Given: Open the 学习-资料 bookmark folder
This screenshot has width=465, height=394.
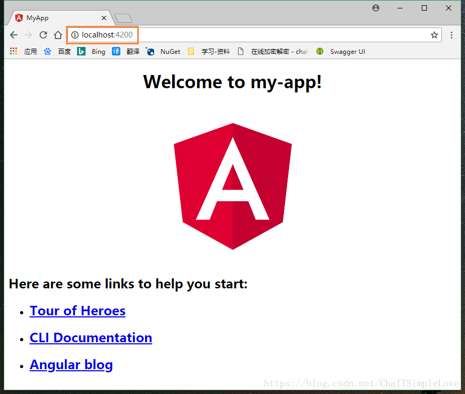Looking at the screenshot, I should [x=215, y=52].
